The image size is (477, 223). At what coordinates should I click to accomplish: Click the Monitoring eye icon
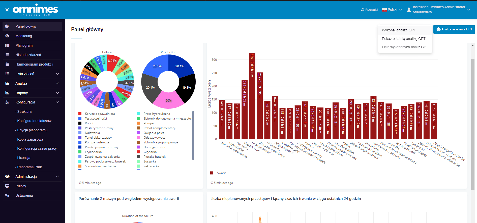tap(7, 36)
